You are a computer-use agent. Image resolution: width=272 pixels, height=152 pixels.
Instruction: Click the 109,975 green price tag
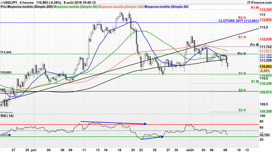[x=266, y=92]
